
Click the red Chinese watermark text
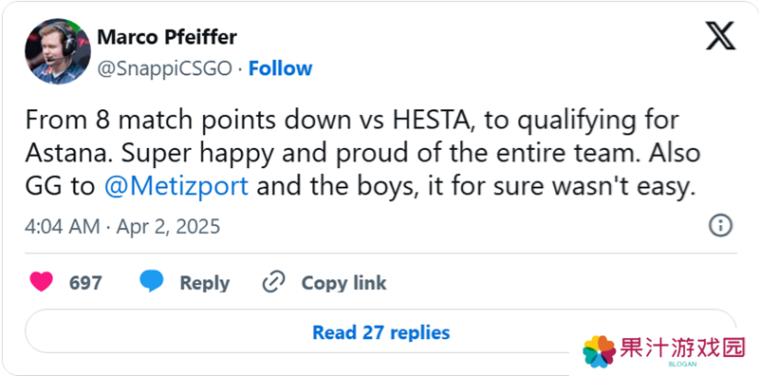pos(682,348)
